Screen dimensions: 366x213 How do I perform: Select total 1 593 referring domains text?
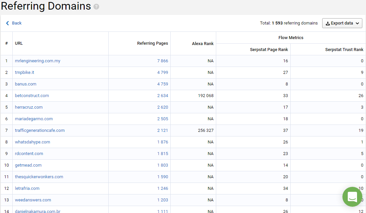coord(289,23)
